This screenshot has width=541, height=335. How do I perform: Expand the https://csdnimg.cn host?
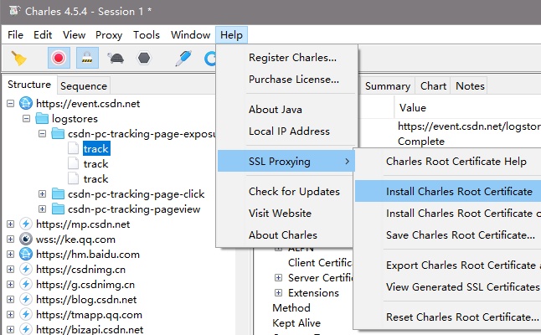10,269
